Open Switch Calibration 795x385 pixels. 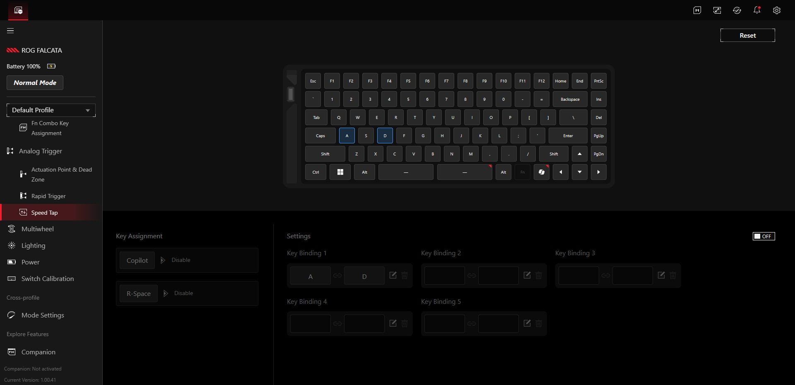(48, 278)
